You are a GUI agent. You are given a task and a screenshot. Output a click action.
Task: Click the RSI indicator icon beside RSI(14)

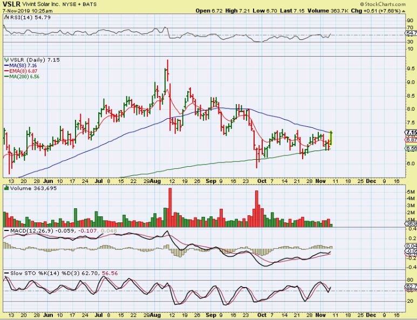6,17
